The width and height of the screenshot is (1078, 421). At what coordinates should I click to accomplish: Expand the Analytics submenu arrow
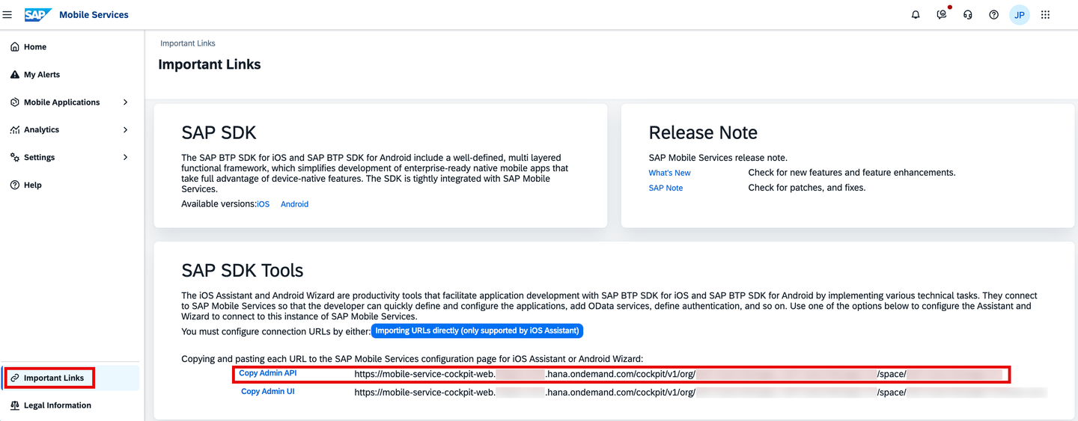click(125, 129)
